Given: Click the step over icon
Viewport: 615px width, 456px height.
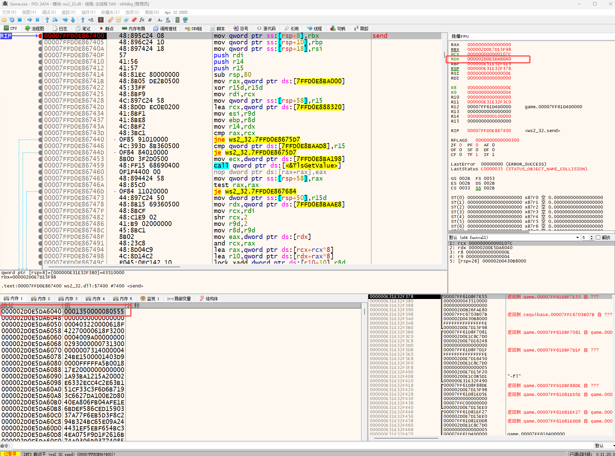Looking at the screenshot, I should (x=55, y=20).
